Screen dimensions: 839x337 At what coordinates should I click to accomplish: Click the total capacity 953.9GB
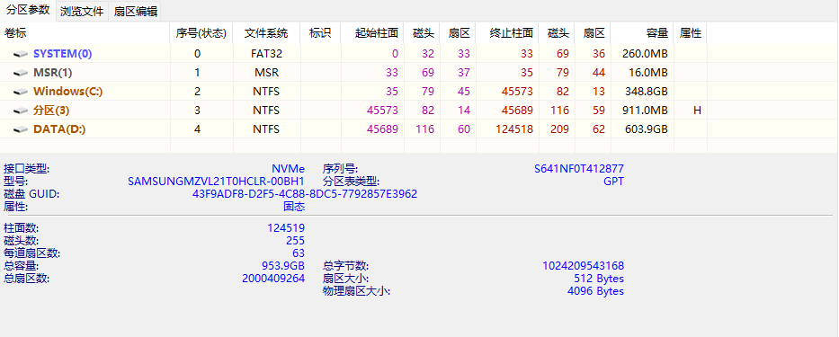pyautogui.click(x=282, y=266)
